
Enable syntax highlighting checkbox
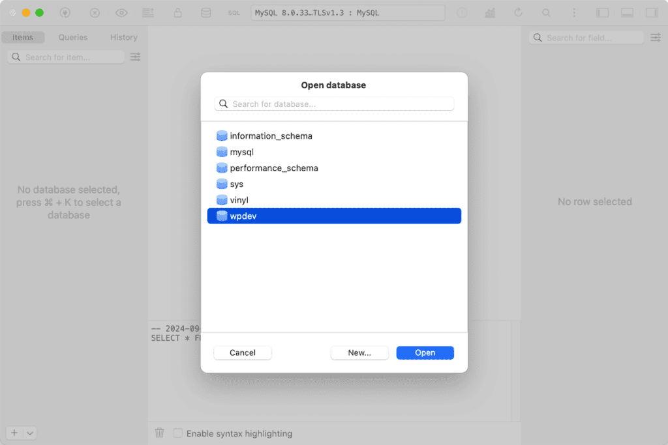click(177, 433)
